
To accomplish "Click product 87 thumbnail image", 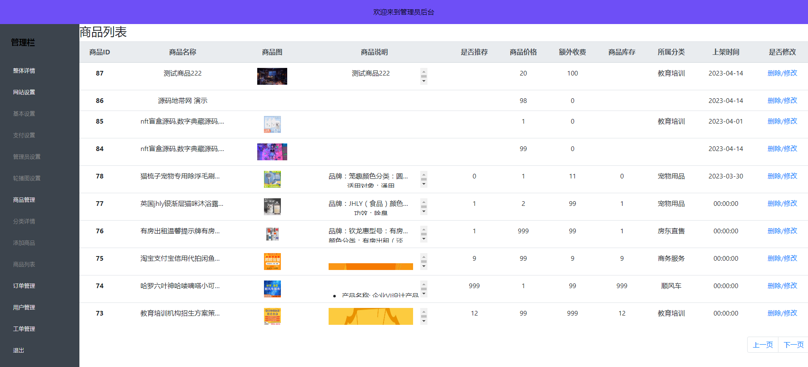I will (x=272, y=76).
